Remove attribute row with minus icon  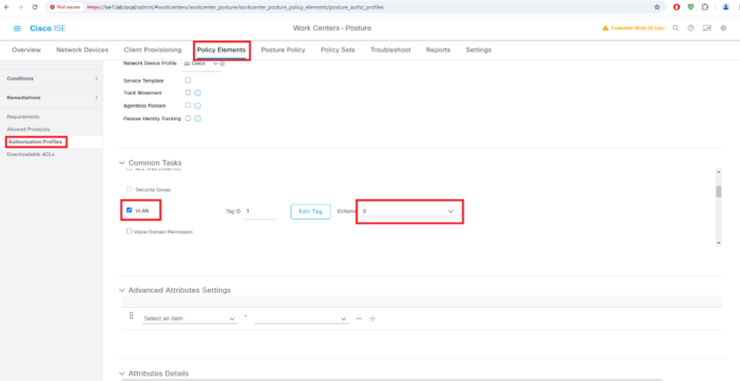(359, 319)
